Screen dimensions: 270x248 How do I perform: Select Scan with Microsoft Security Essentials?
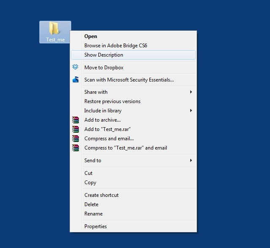133,80
